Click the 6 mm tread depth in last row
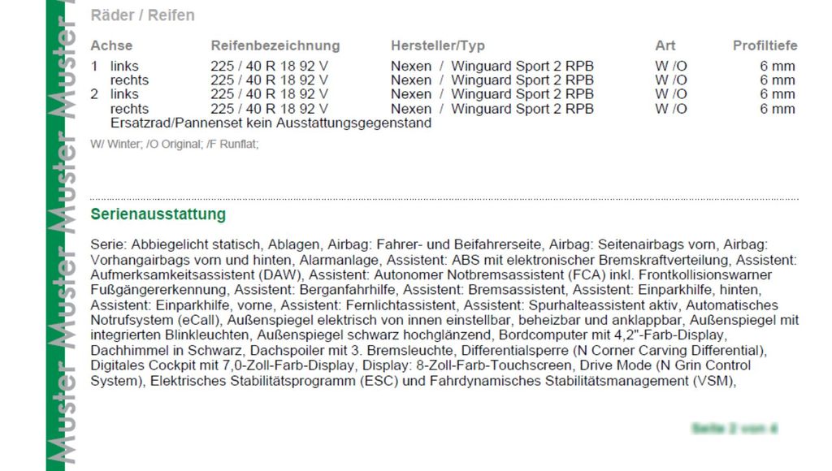Image resolution: width=832 pixels, height=471 pixels. 777,109
